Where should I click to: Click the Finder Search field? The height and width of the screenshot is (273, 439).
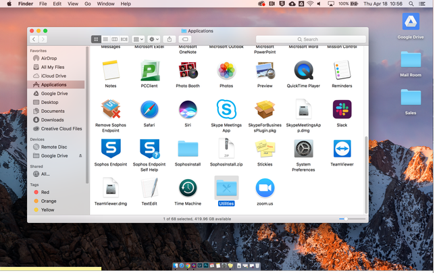click(x=311, y=39)
